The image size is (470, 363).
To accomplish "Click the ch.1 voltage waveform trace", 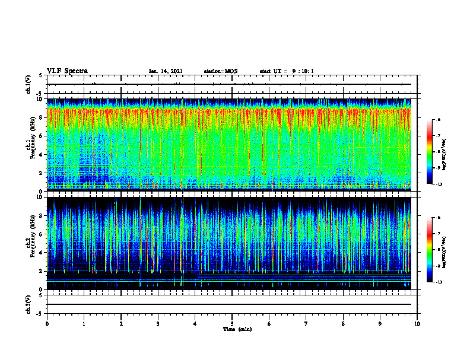I will pos(229,84).
